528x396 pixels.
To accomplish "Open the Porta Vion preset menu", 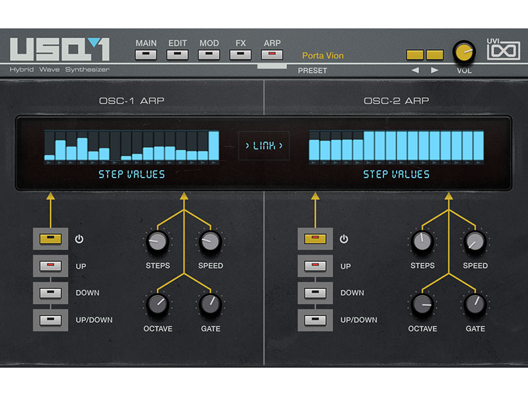I will click(x=323, y=56).
